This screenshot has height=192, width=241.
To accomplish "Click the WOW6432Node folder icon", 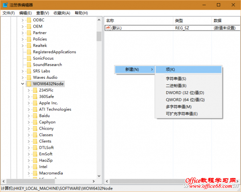I will coord(29,84).
